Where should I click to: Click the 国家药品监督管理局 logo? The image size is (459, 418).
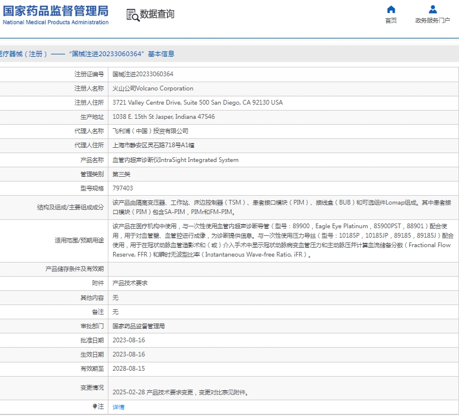(x=56, y=15)
